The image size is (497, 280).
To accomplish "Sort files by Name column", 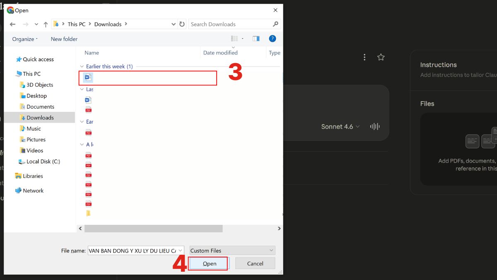I will click(x=92, y=53).
